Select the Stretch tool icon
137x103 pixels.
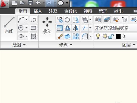[76, 20]
